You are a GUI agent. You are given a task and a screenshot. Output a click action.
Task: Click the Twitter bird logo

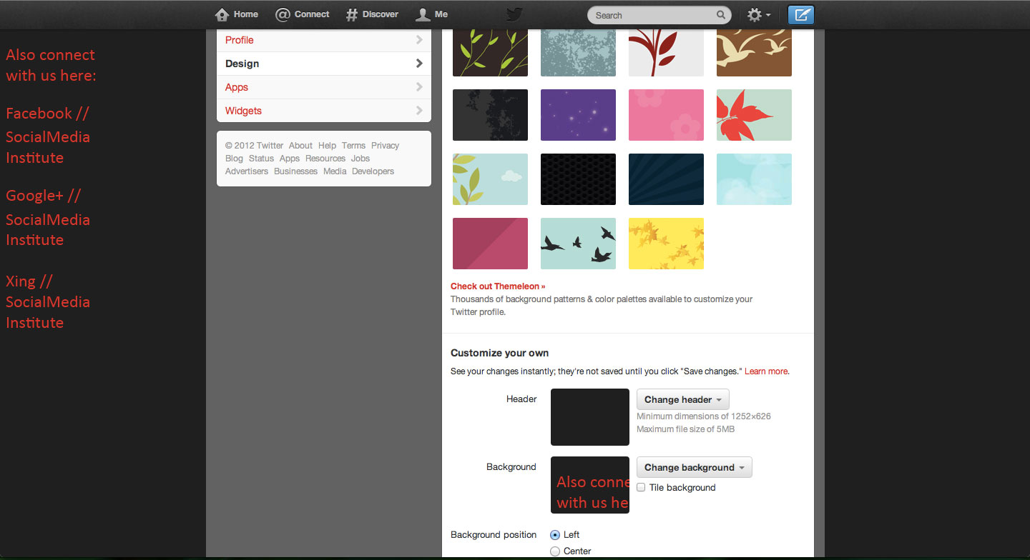(515, 14)
